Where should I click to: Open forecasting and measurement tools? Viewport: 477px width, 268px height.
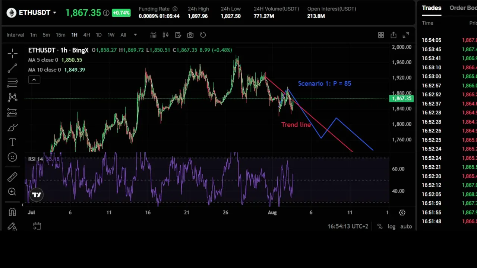(12, 112)
